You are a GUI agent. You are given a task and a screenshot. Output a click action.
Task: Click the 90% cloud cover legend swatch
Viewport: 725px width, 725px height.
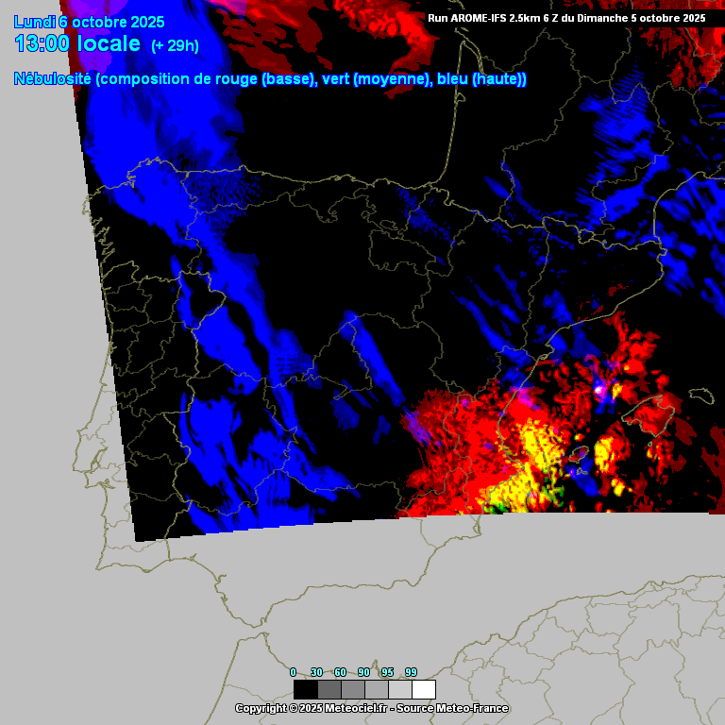tap(376, 689)
